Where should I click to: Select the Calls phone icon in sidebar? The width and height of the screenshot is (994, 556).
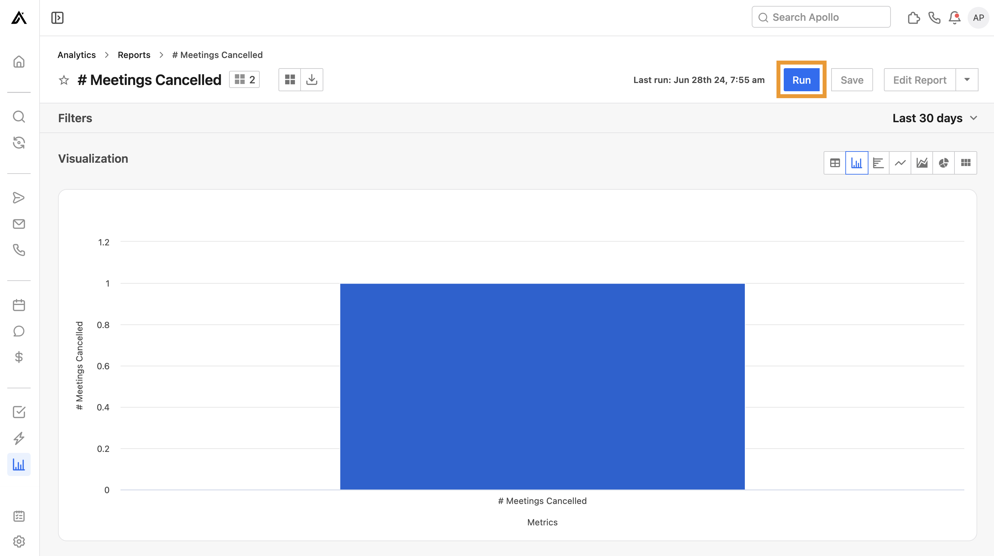(x=19, y=251)
